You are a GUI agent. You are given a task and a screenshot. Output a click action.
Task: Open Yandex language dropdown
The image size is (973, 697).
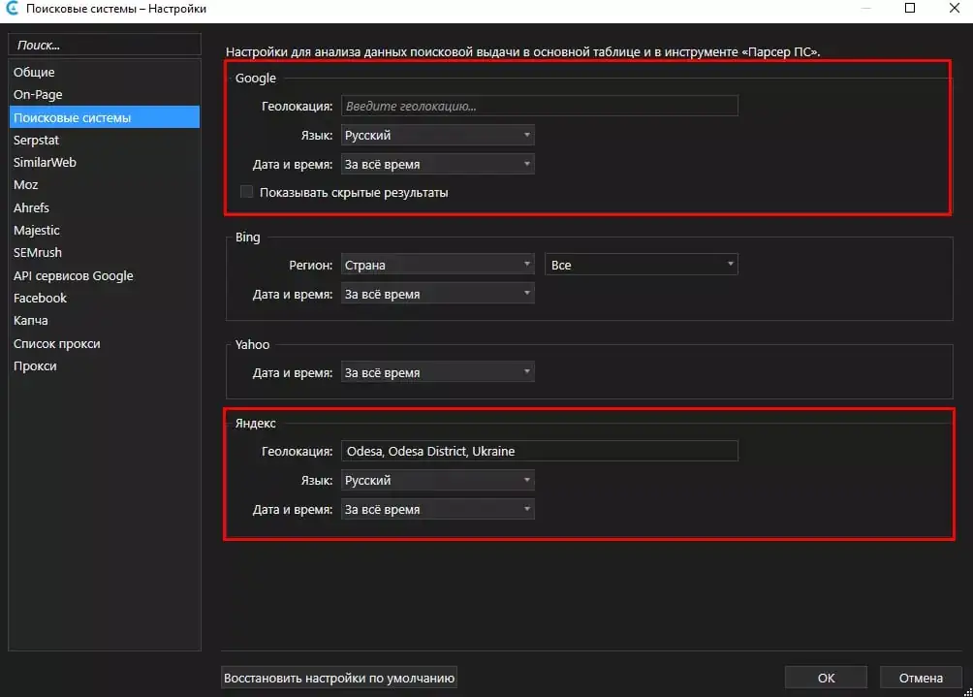click(437, 481)
